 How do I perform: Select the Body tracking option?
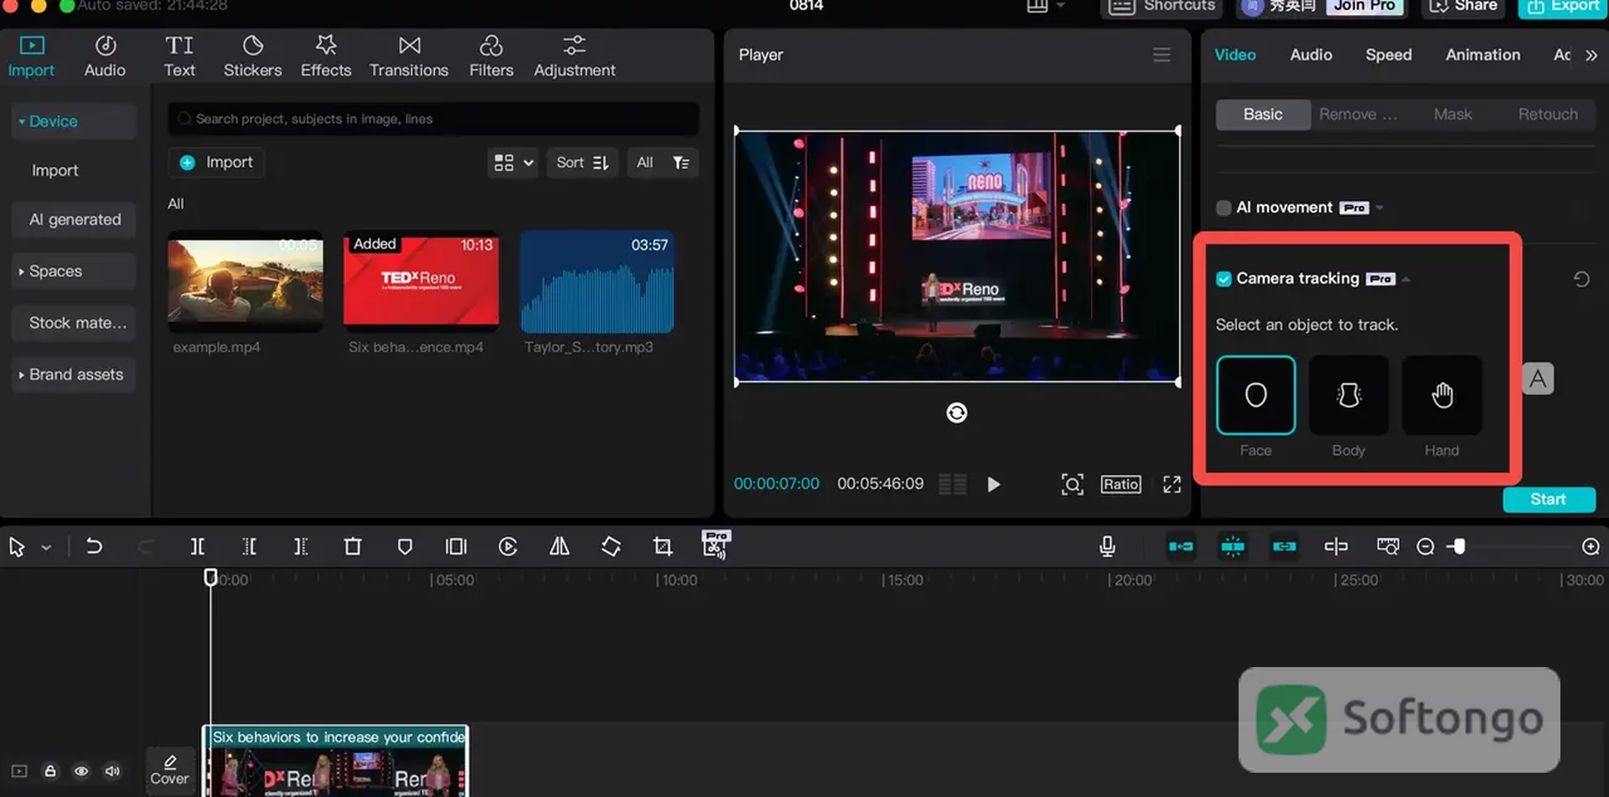1348,395
